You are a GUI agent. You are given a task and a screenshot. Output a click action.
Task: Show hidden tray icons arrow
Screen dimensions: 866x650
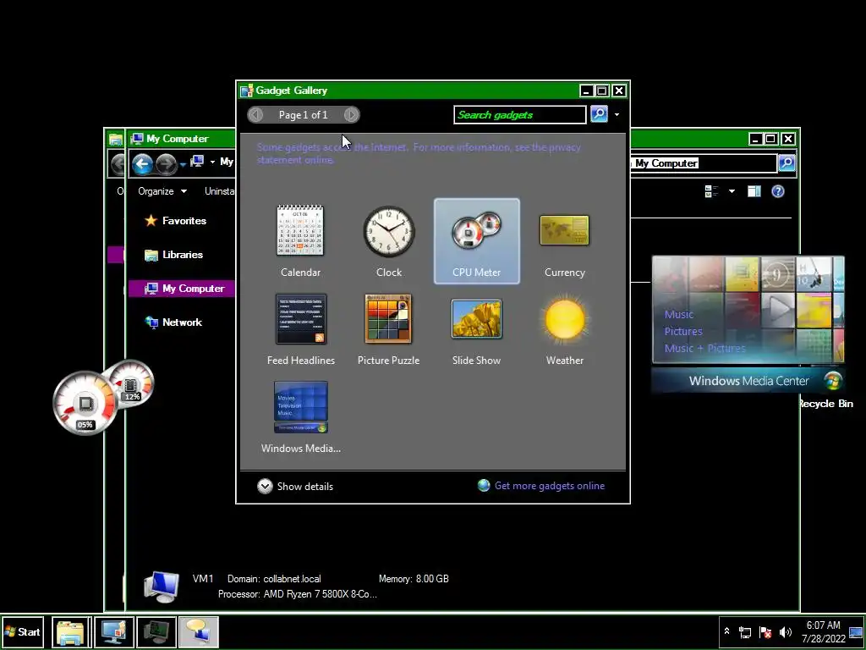pyautogui.click(x=726, y=631)
